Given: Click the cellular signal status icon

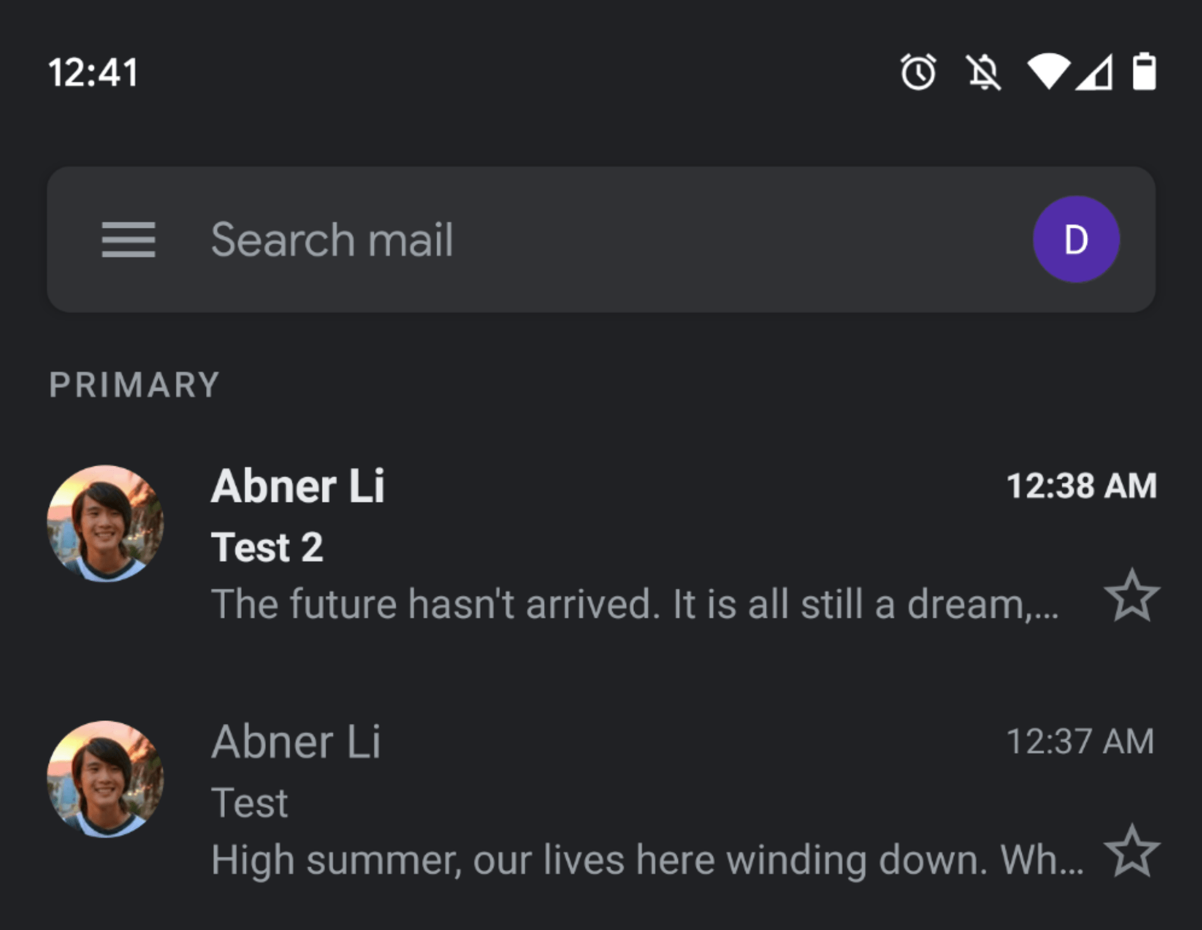Looking at the screenshot, I should pyautogui.click(x=1094, y=72).
